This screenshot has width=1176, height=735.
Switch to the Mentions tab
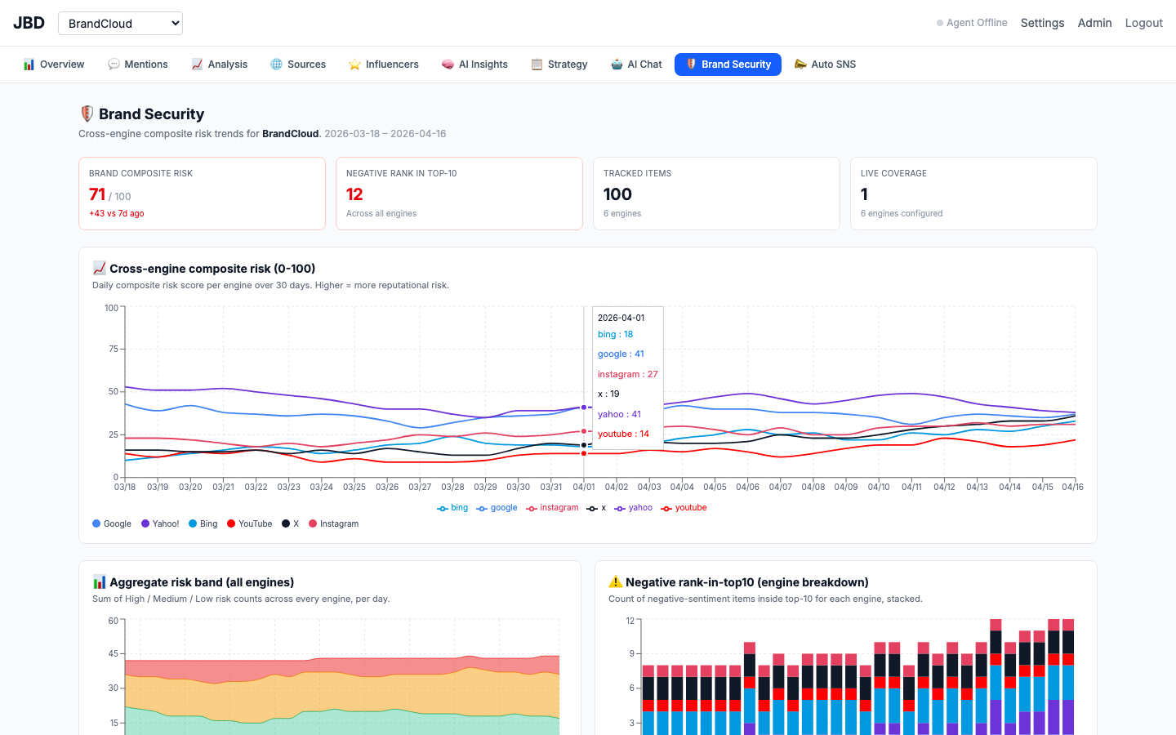tap(138, 65)
